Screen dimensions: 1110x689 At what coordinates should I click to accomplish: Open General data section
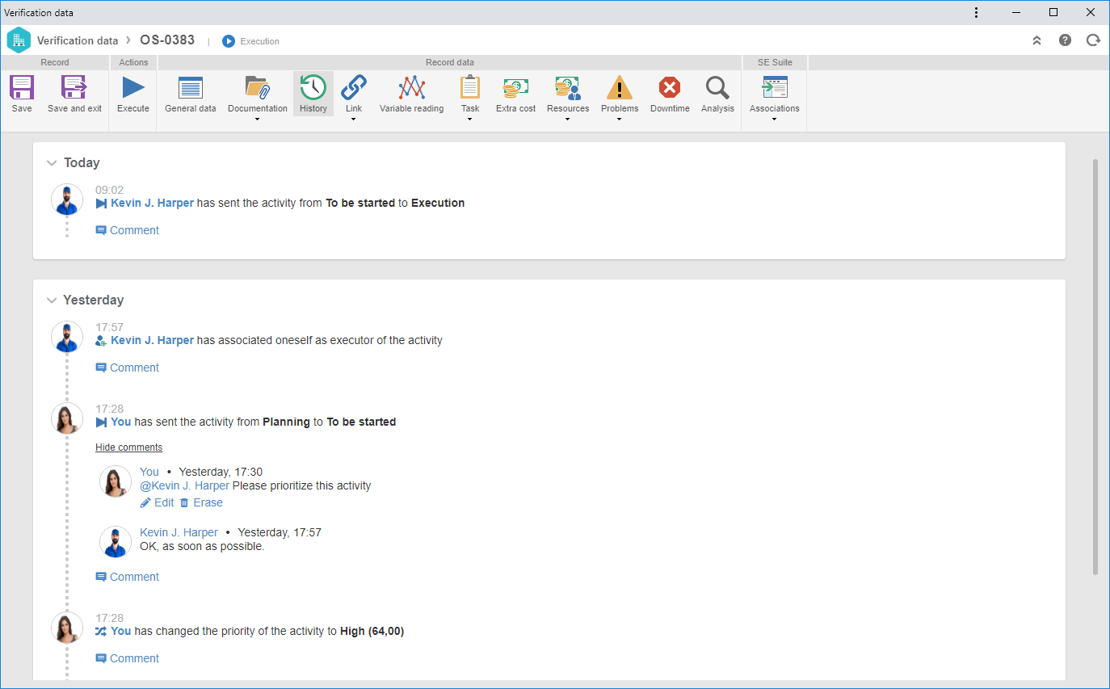191,87
